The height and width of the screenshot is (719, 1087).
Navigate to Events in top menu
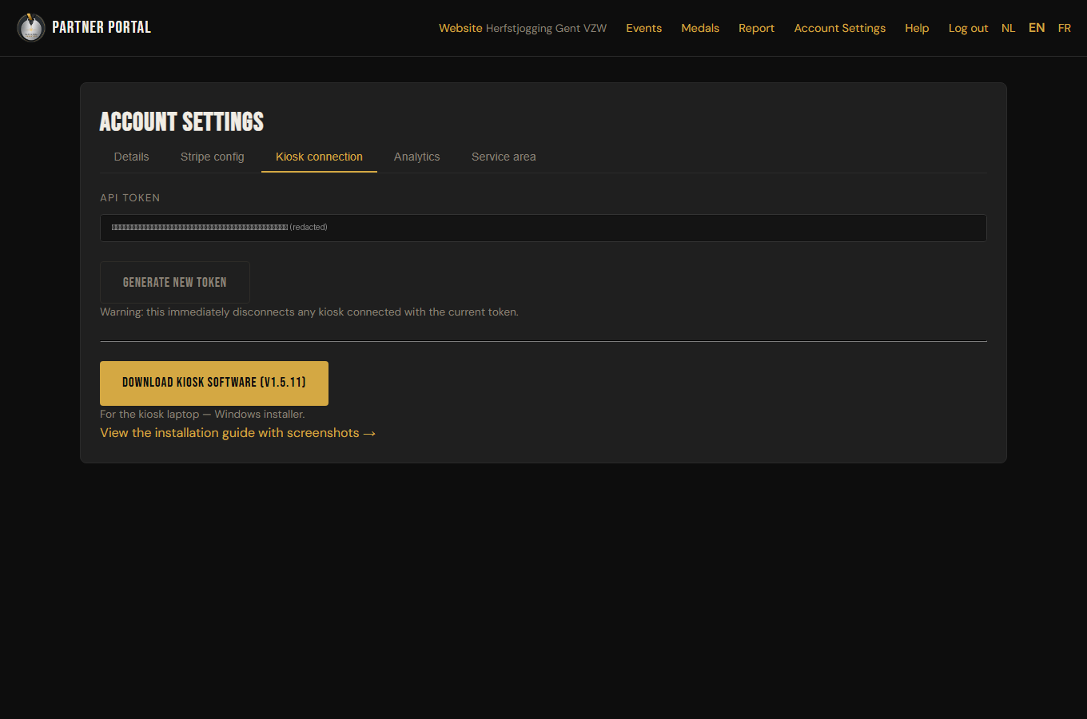pyautogui.click(x=644, y=28)
